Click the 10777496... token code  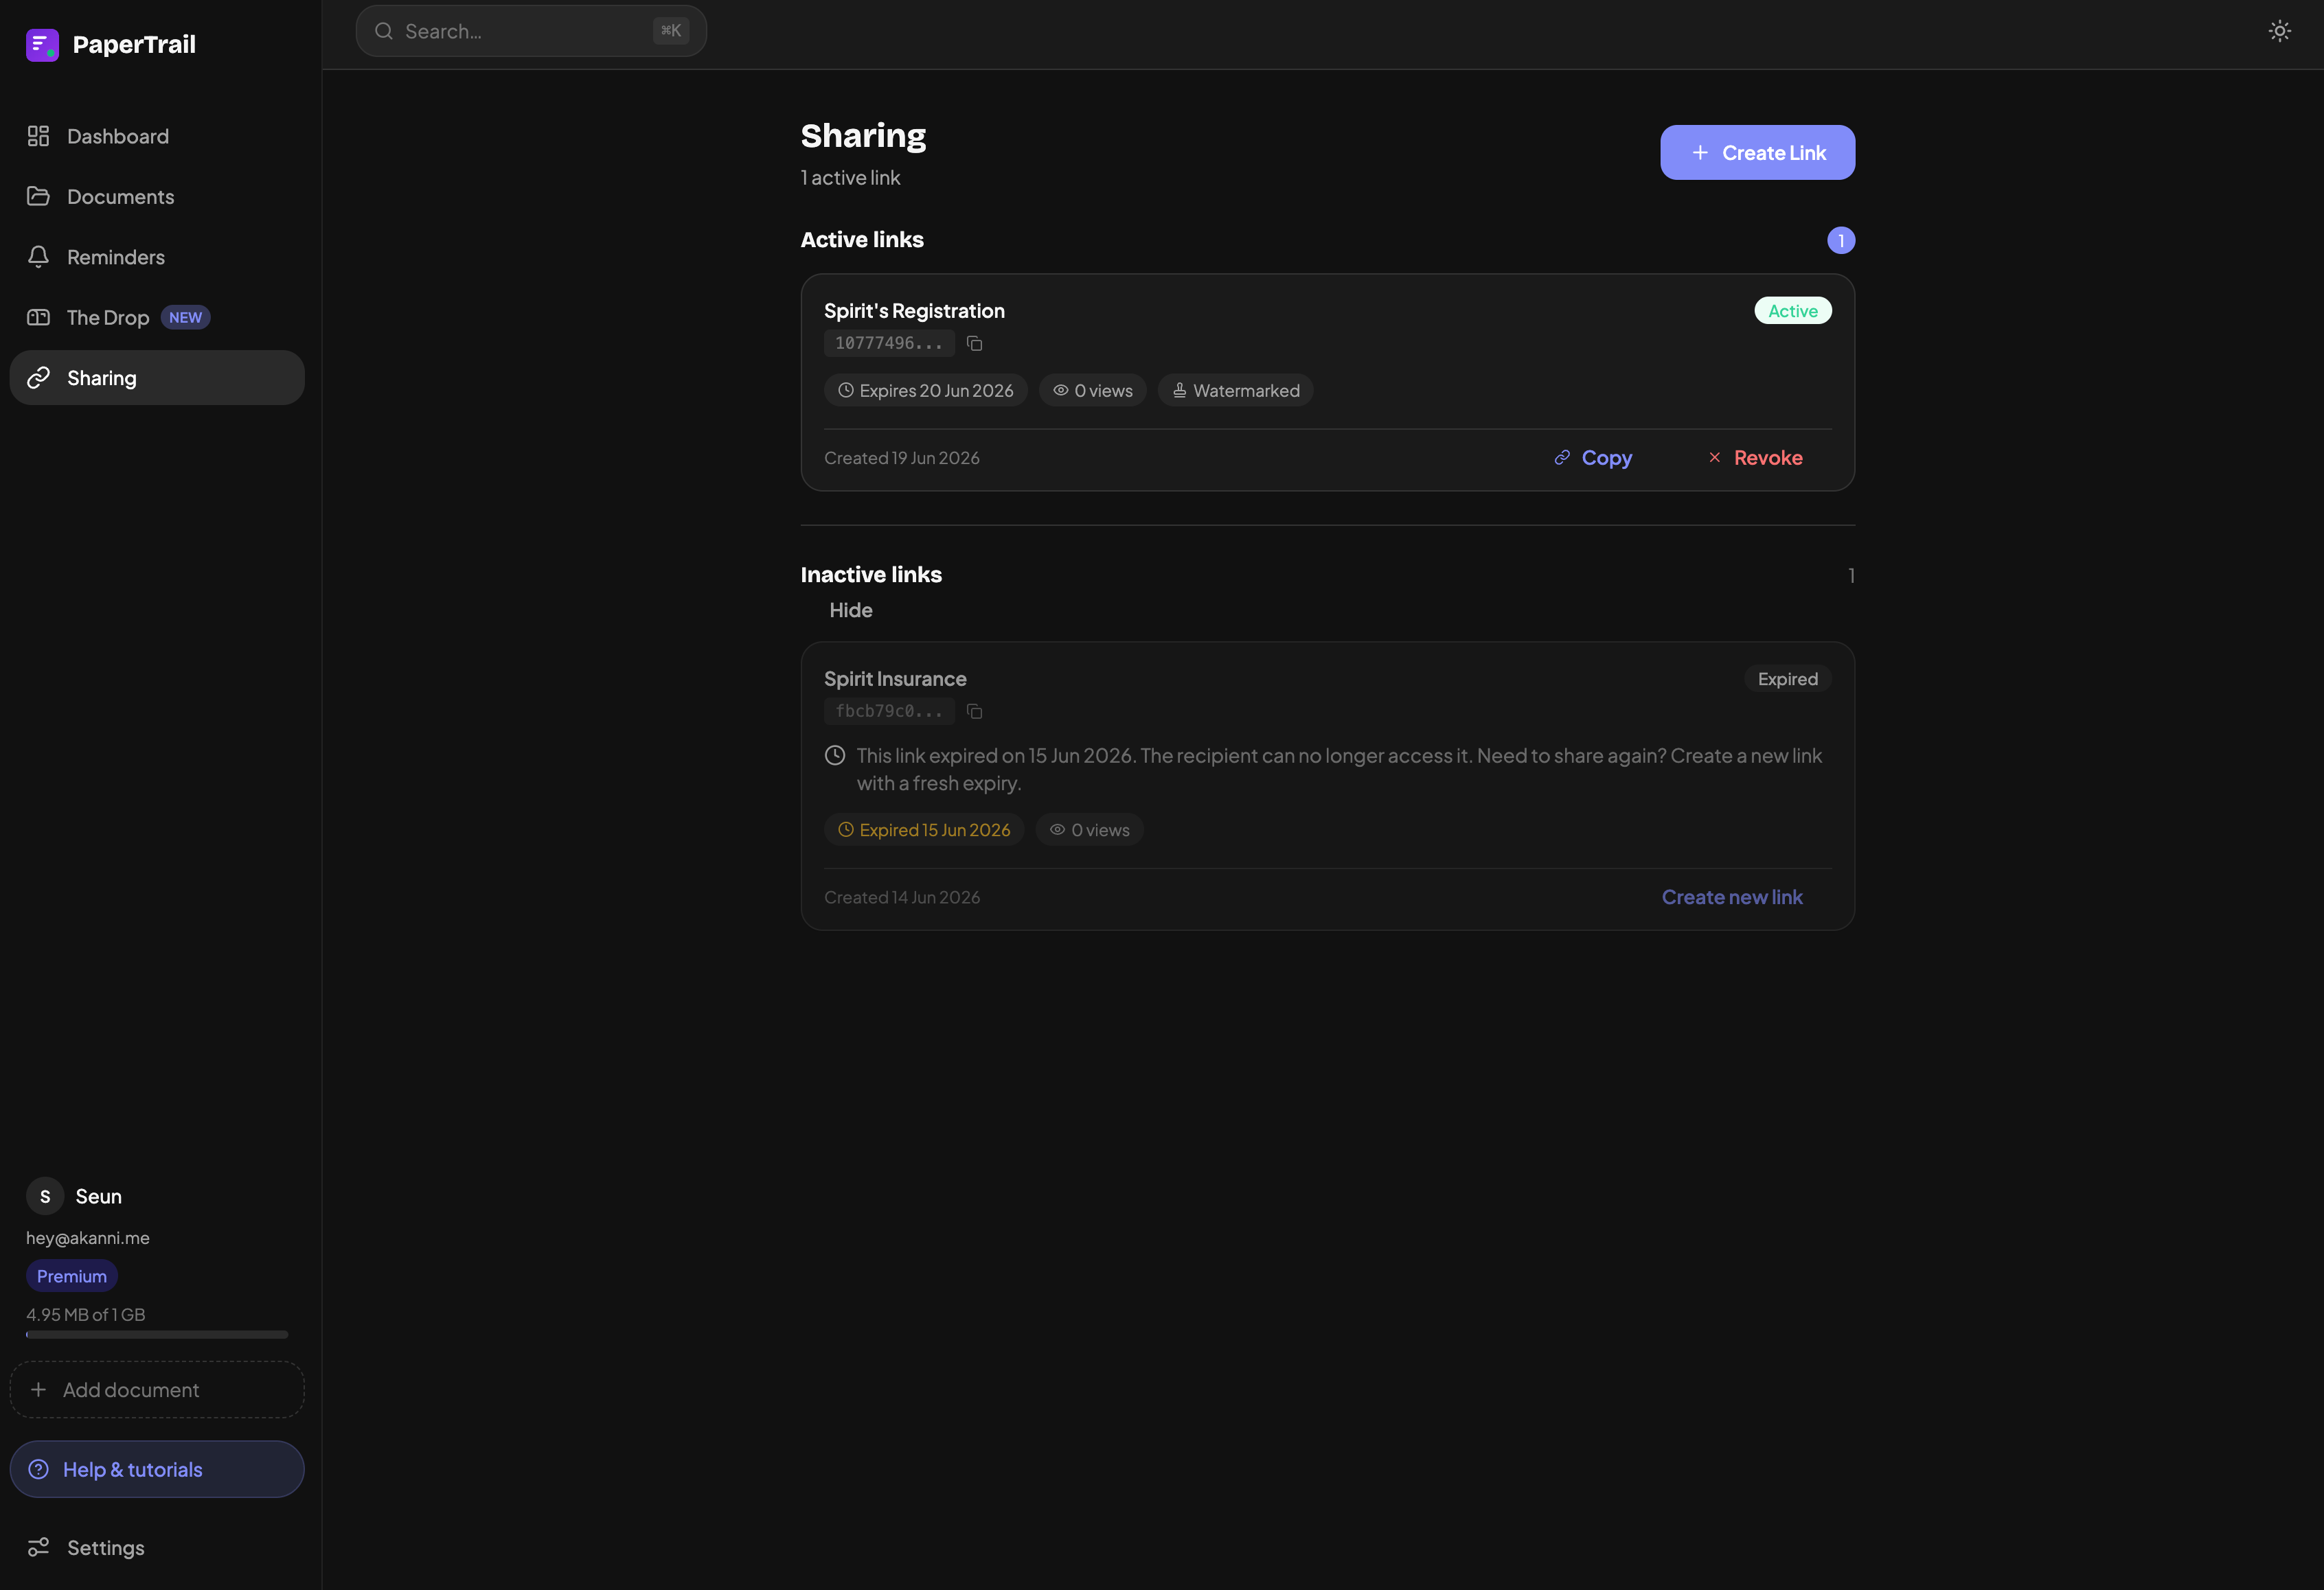coord(888,344)
